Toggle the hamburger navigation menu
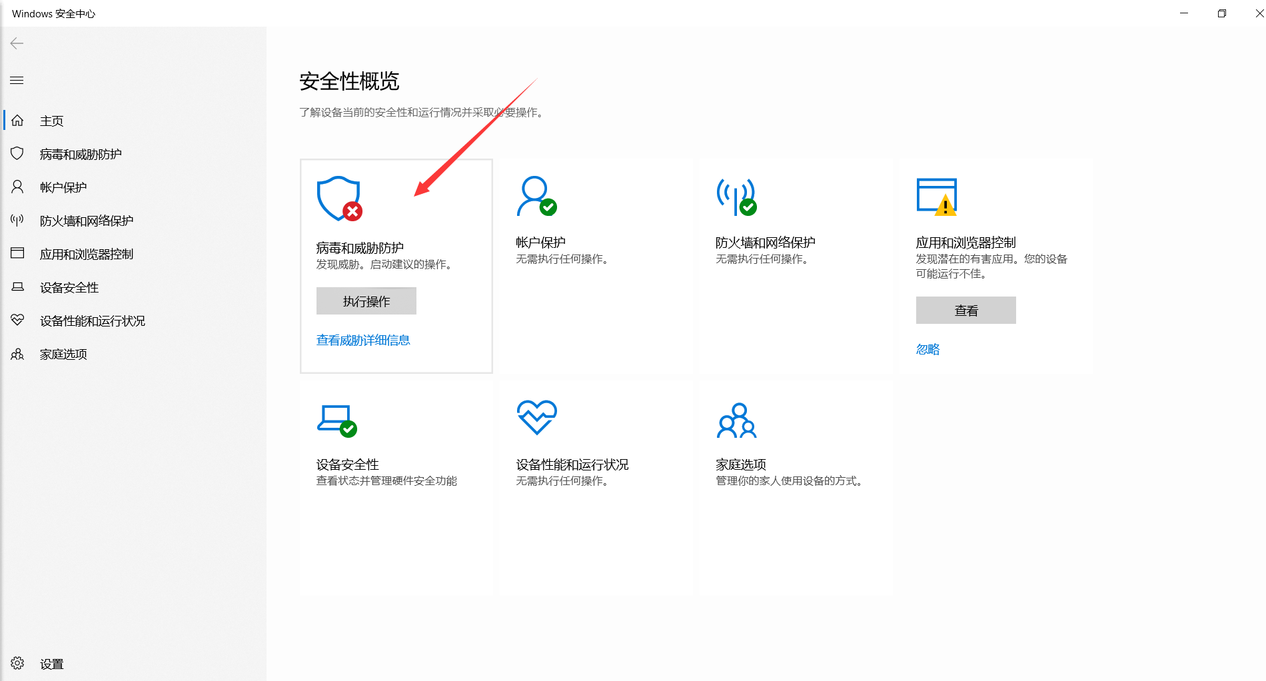Viewport: 1266px width, 681px height. click(x=17, y=81)
